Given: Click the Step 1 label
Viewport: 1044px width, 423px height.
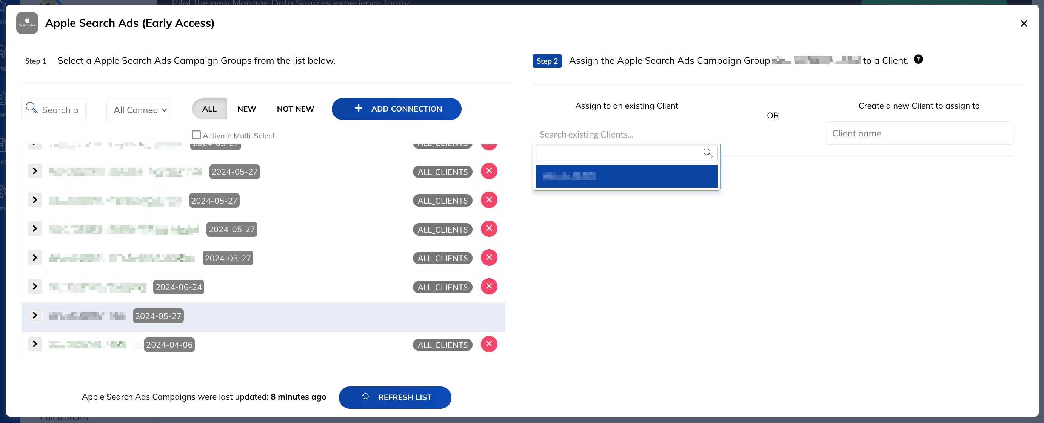Looking at the screenshot, I should (x=35, y=61).
